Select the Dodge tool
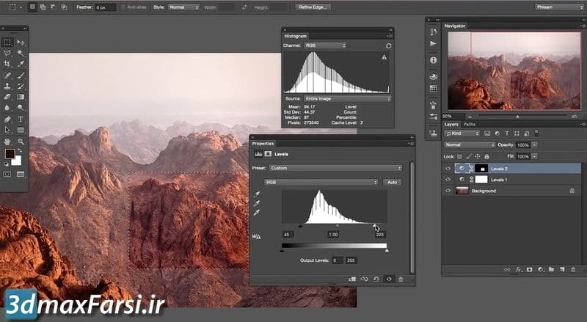Viewport: 587px width, 322px height. click(x=21, y=108)
